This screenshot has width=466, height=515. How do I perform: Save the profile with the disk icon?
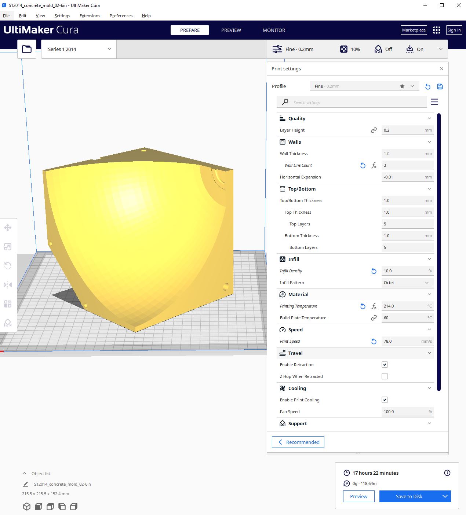440,87
